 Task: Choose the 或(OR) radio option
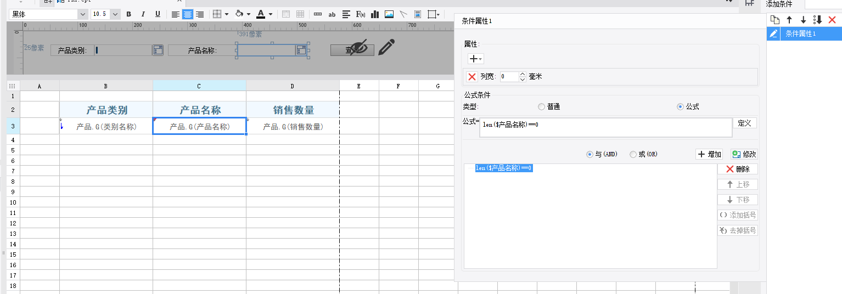pyautogui.click(x=633, y=155)
